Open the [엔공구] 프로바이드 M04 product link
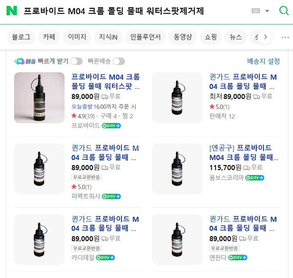Image resolution: width=293 pixels, height=278 pixels. click(x=244, y=153)
